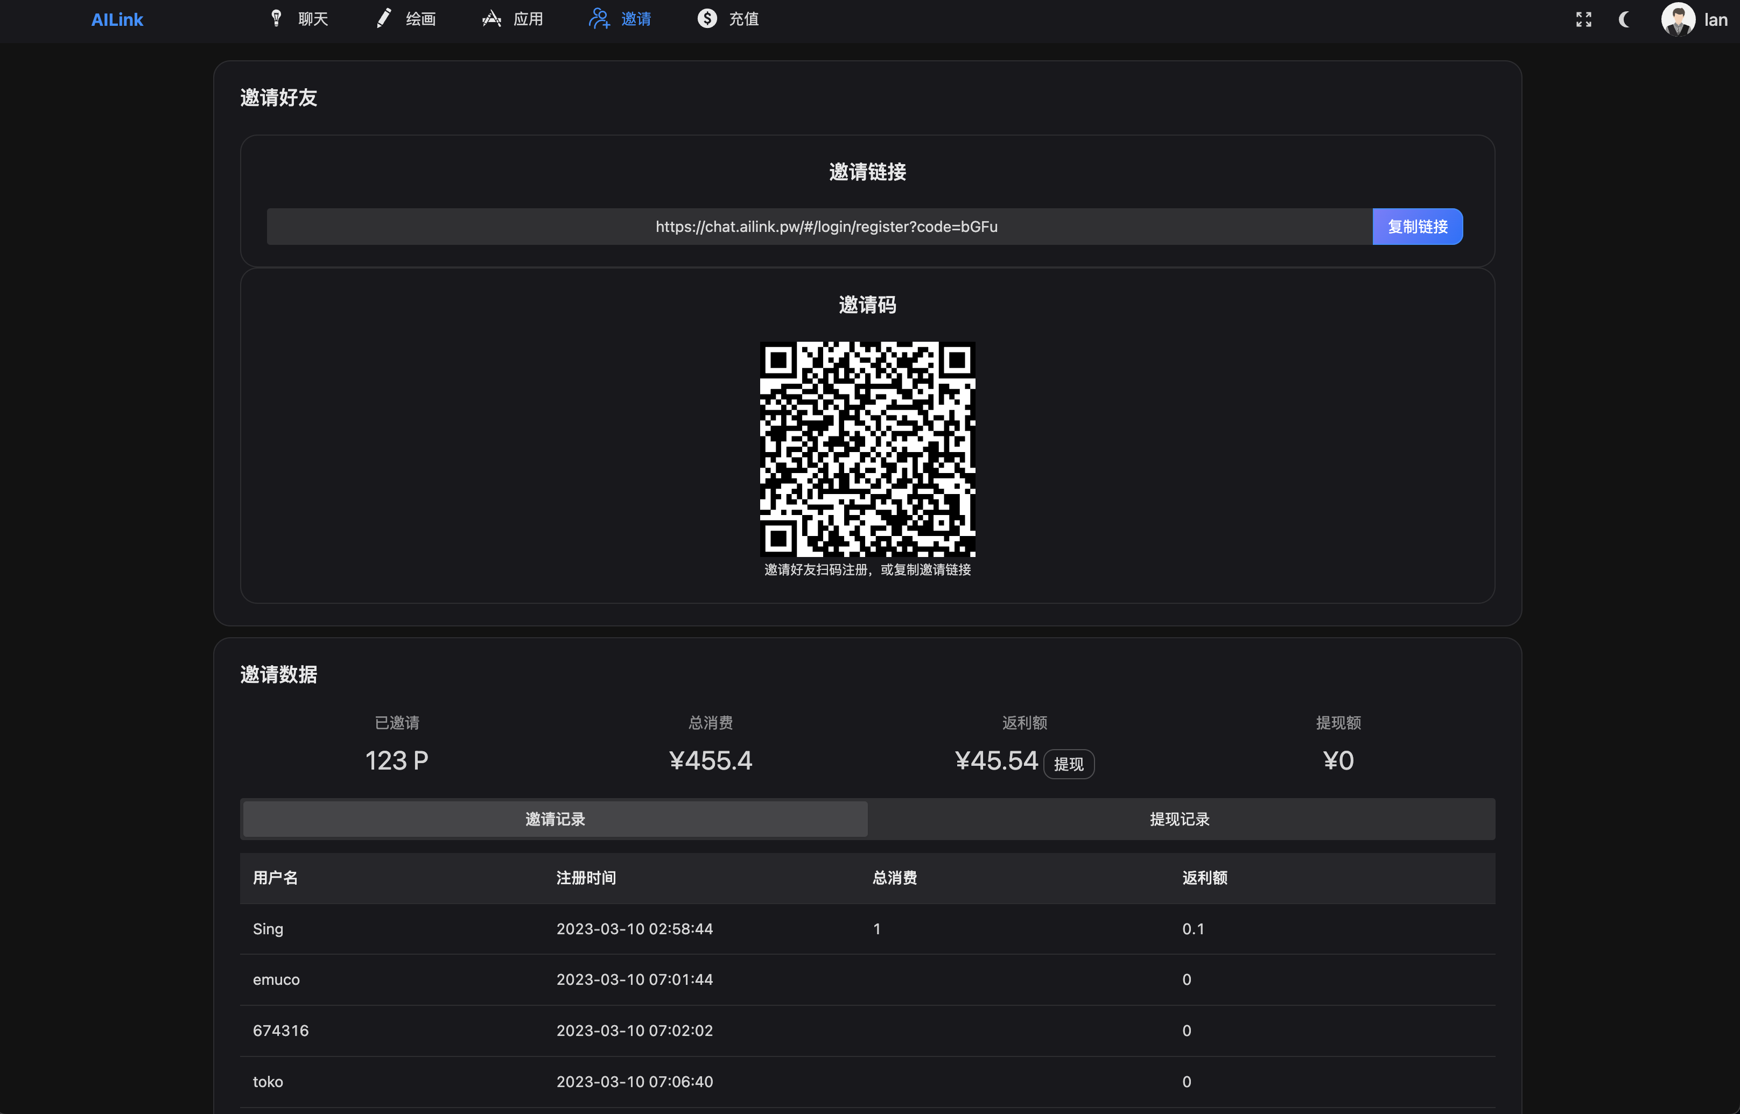1740x1114 pixels.
Task: Click the 邀请链接 section title
Action: point(867,172)
